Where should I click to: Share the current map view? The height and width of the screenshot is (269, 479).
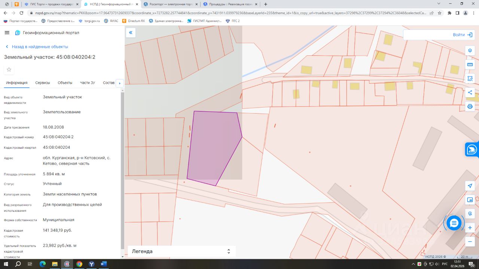pyautogui.click(x=470, y=92)
